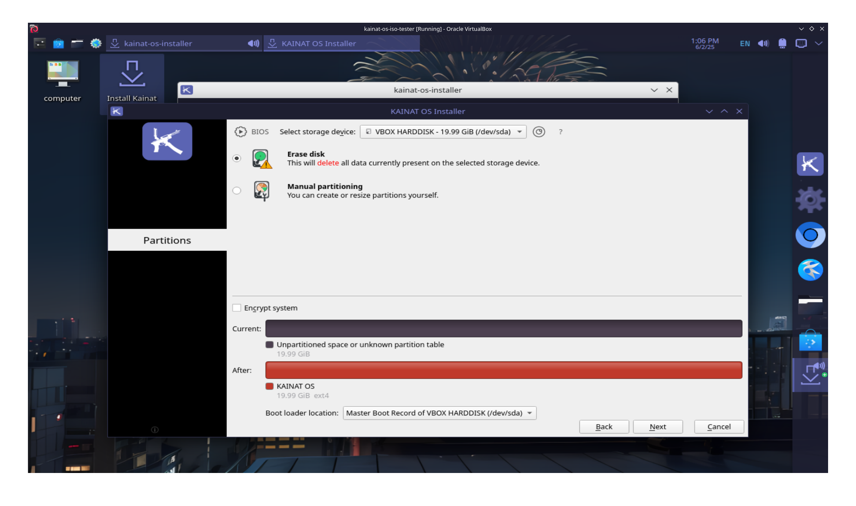Viewport: 856px width, 506px height.
Task: Launch the Kainat K icon in dock
Action: point(810,164)
